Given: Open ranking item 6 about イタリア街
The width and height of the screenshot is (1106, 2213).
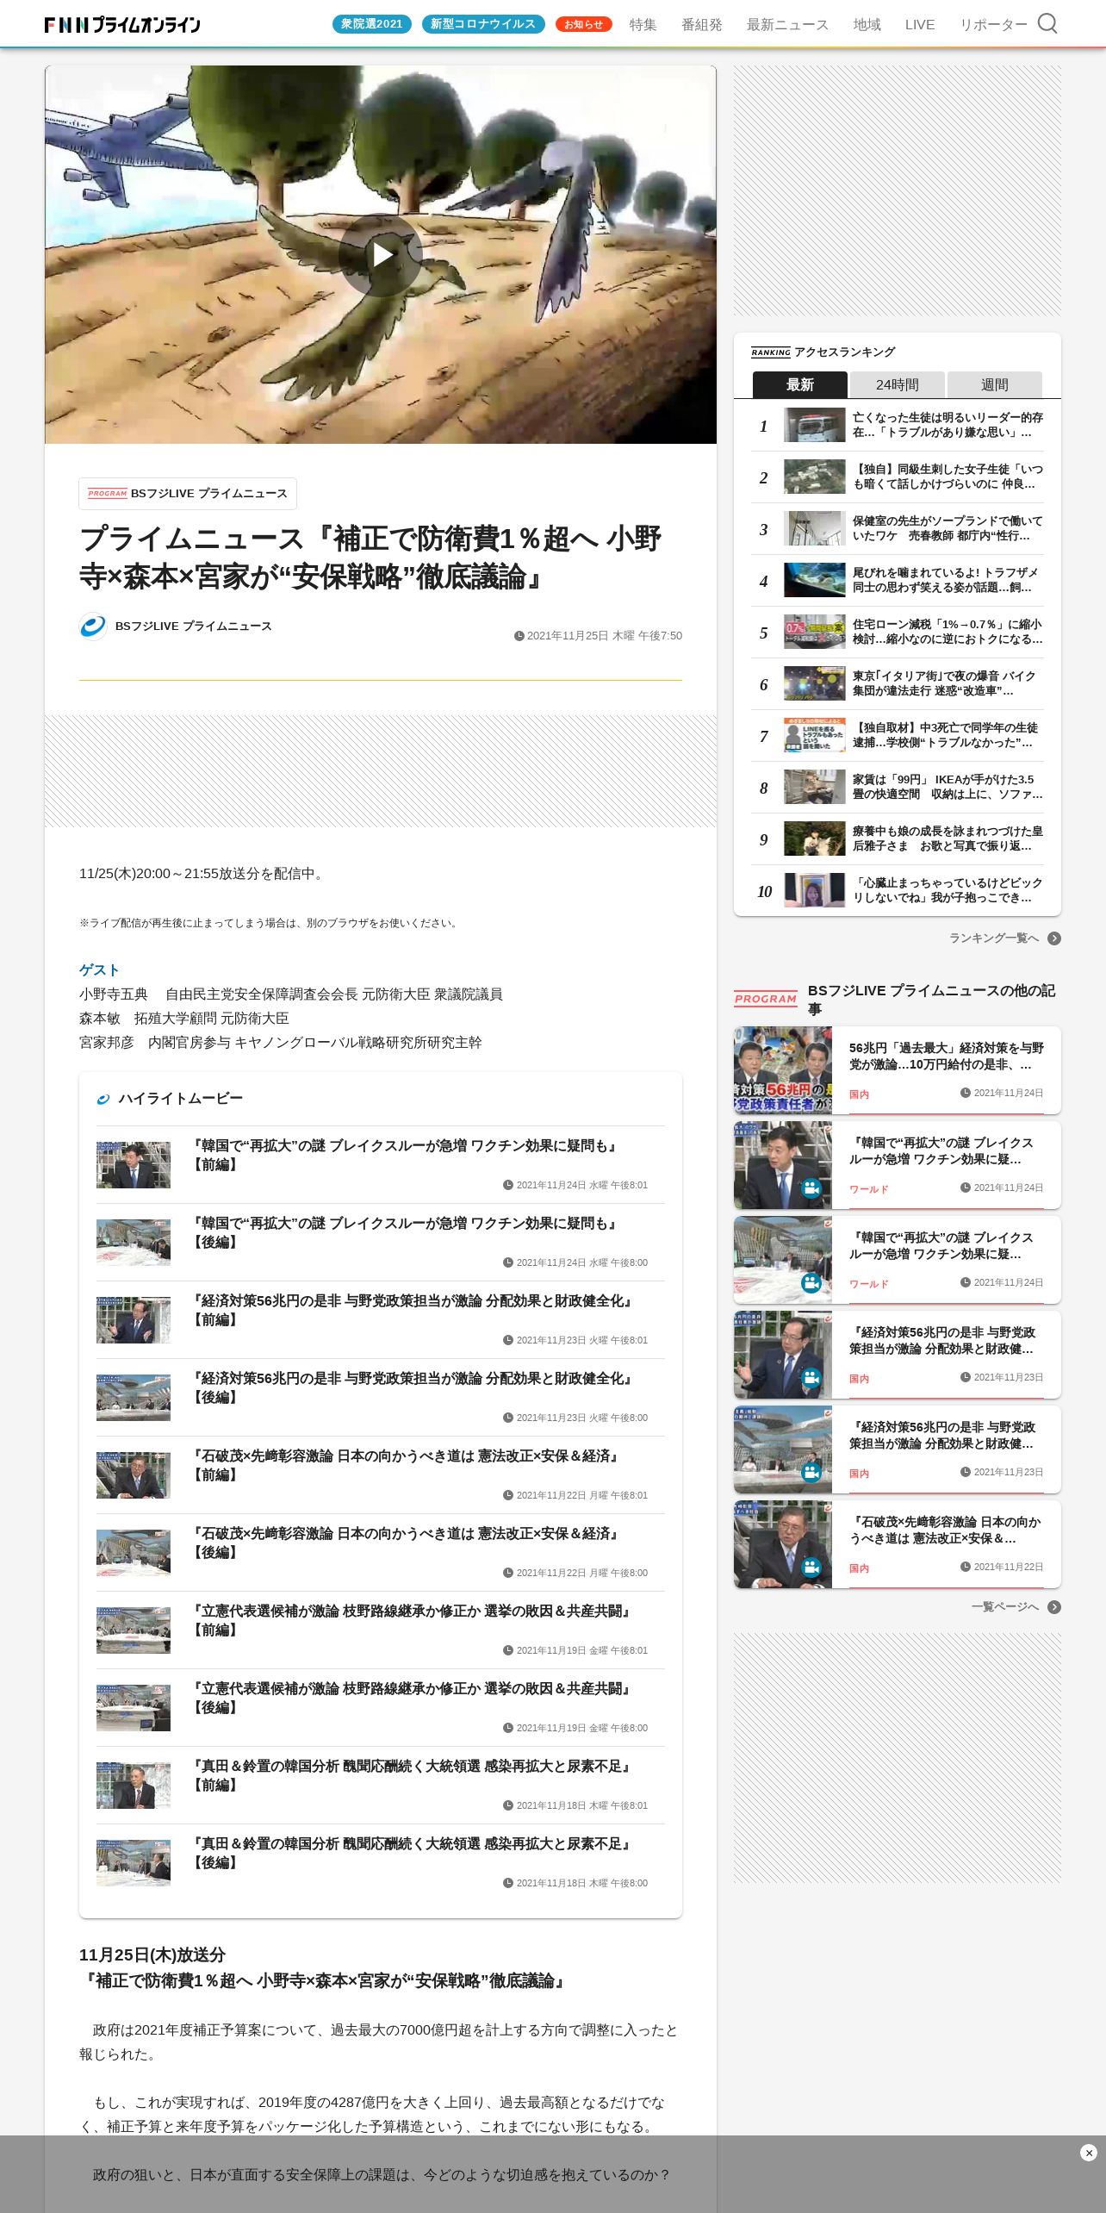Looking at the screenshot, I should 897,683.
